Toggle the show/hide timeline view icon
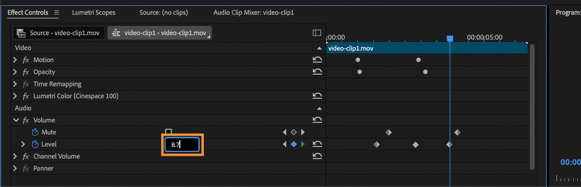This screenshot has width=581, height=187. pos(317,33)
